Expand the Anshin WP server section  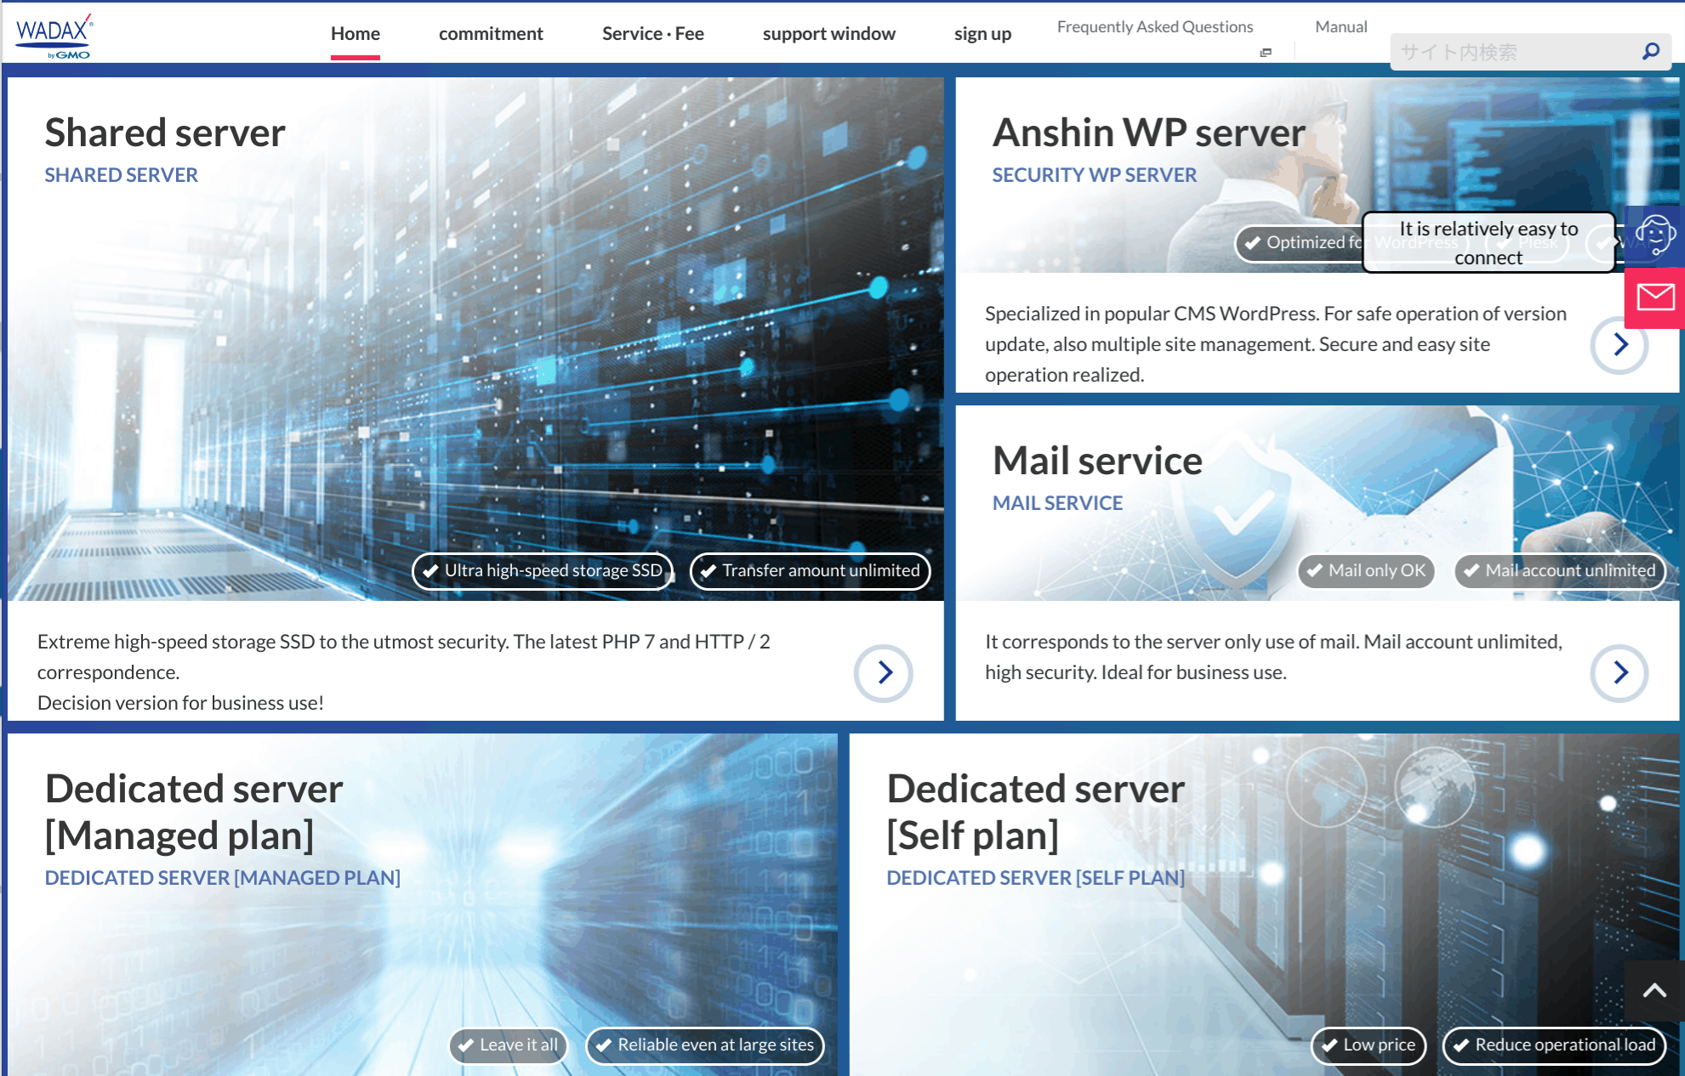click(x=1622, y=346)
